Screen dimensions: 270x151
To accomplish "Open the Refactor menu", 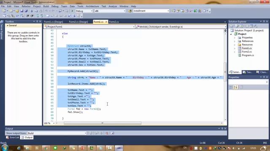I will (26, 6).
